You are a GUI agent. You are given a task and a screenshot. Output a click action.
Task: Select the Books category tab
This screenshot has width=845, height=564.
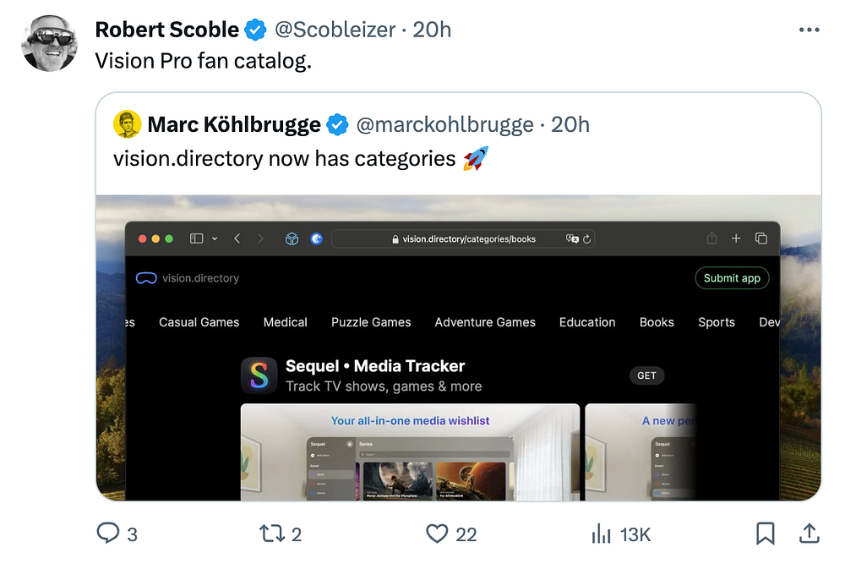[657, 322]
